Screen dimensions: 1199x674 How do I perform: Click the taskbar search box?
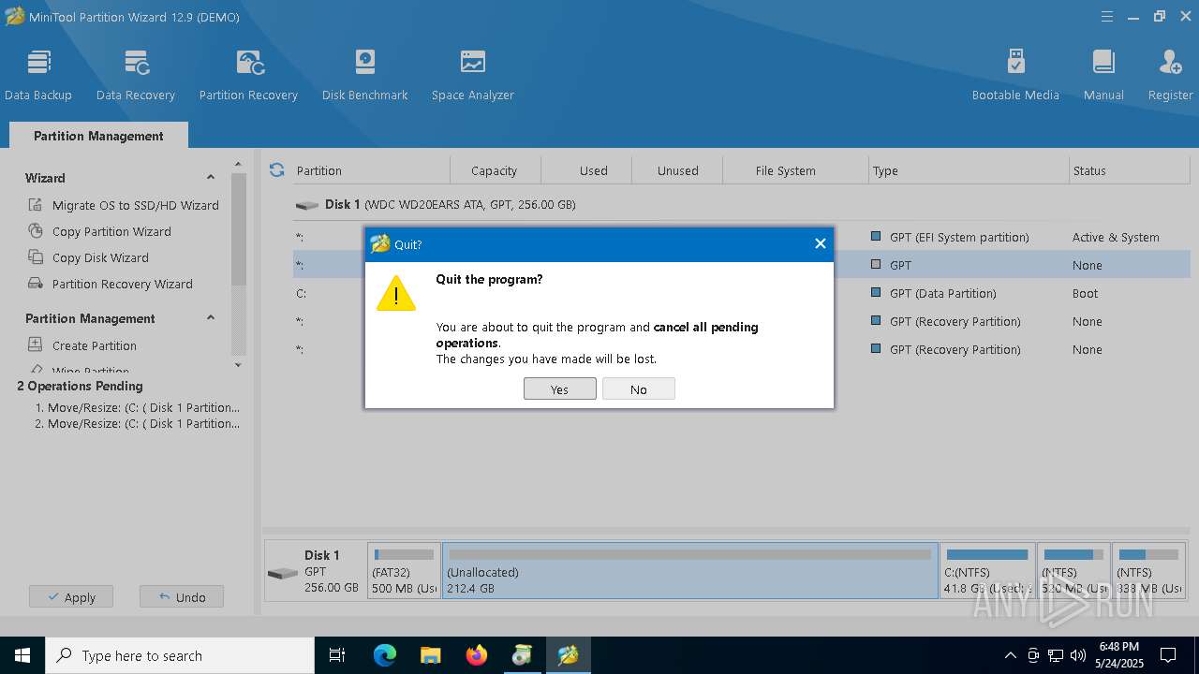coord(180,655)
